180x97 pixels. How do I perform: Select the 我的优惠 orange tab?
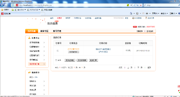[32, 31]
